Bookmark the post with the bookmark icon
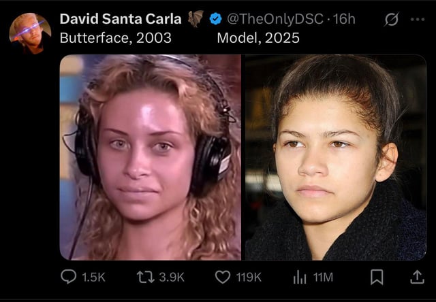The image size is (436, 302). point(377,277)
